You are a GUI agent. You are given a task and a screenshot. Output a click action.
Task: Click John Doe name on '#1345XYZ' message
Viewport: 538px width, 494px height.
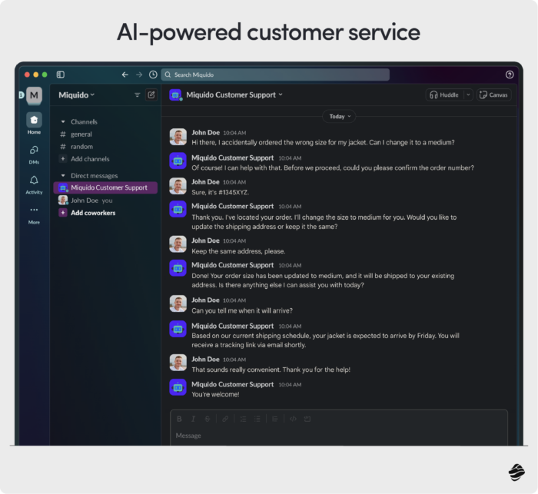click(x=205, y=182)
